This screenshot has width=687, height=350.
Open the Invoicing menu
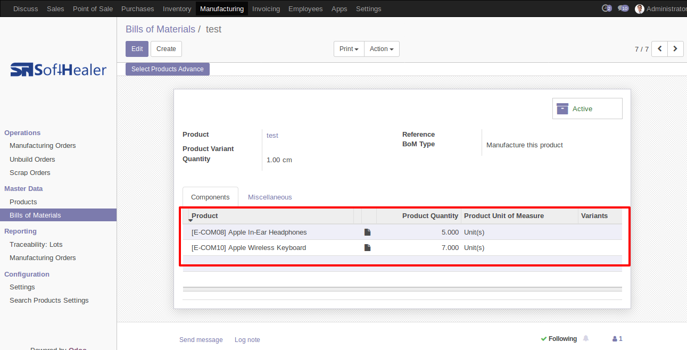(266, 9)
